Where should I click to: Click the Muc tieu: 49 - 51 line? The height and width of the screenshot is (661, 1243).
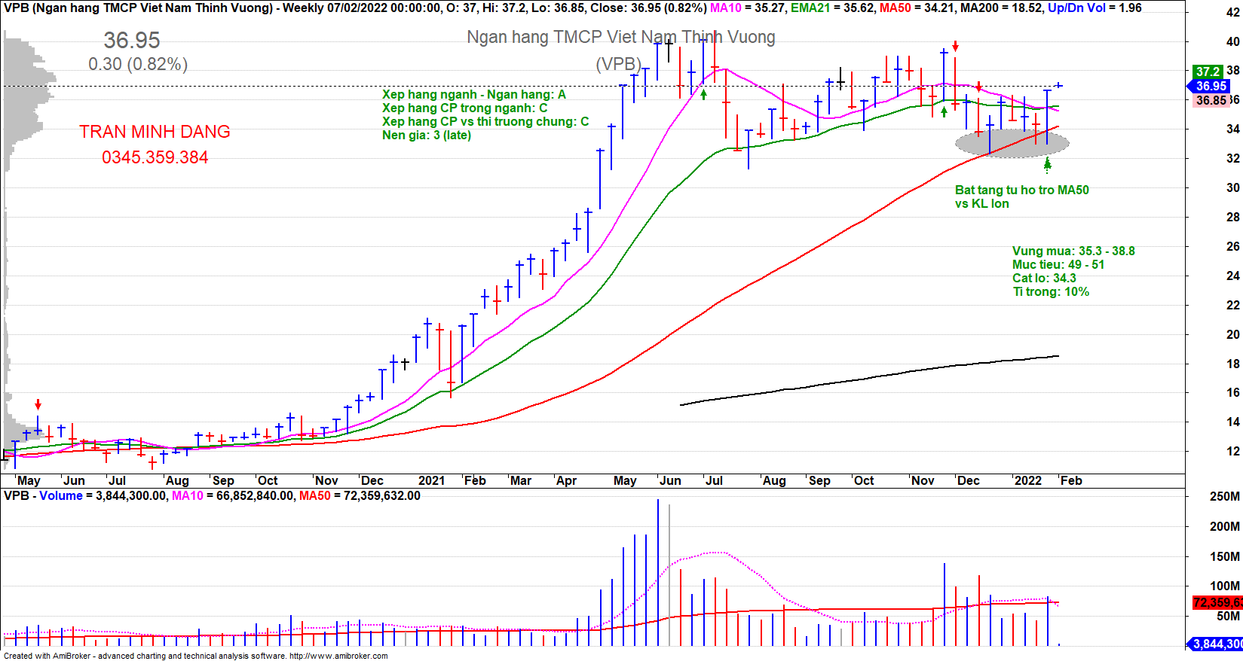click(1058, 264)
